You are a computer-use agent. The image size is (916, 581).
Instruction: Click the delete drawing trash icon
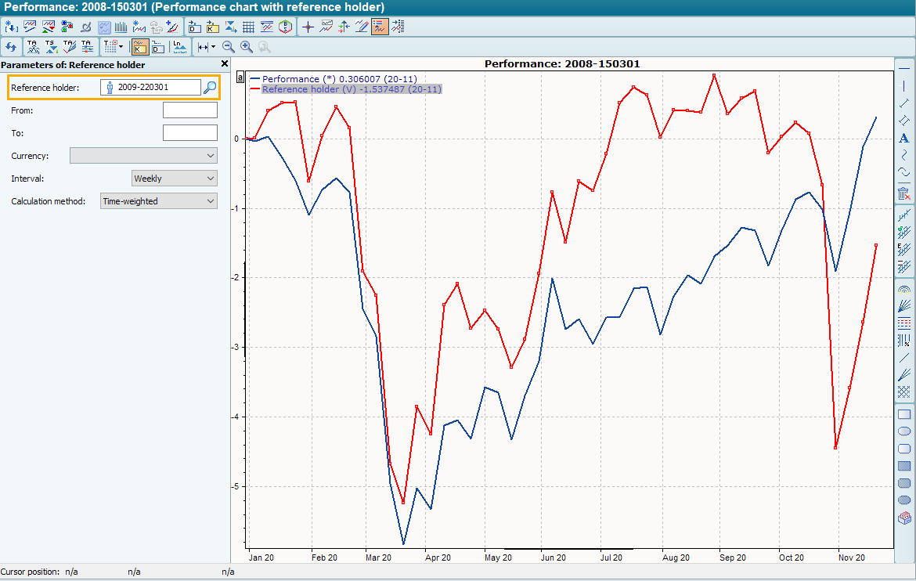(x=903, y=193)
